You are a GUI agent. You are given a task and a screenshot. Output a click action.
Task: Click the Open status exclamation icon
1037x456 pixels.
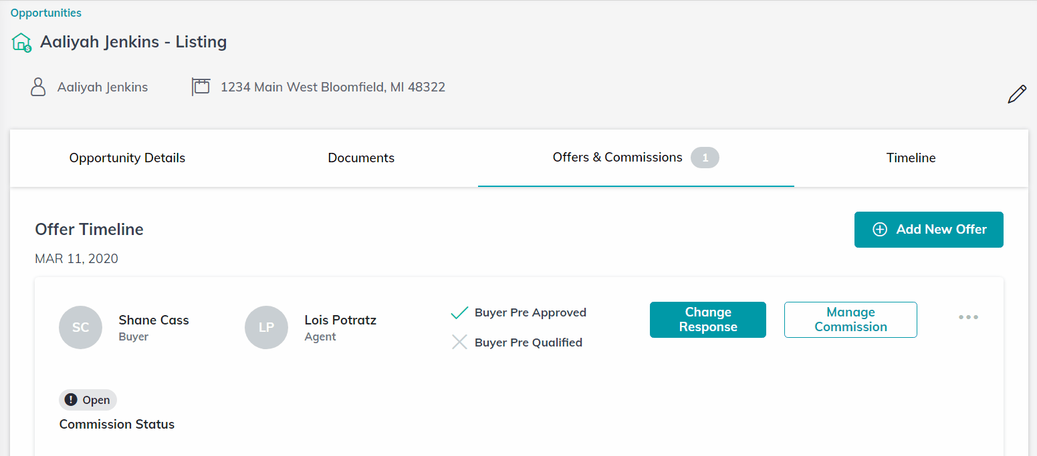(71, 400)
